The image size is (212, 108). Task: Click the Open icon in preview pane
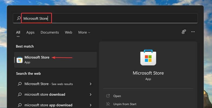[x=108, y=96]
